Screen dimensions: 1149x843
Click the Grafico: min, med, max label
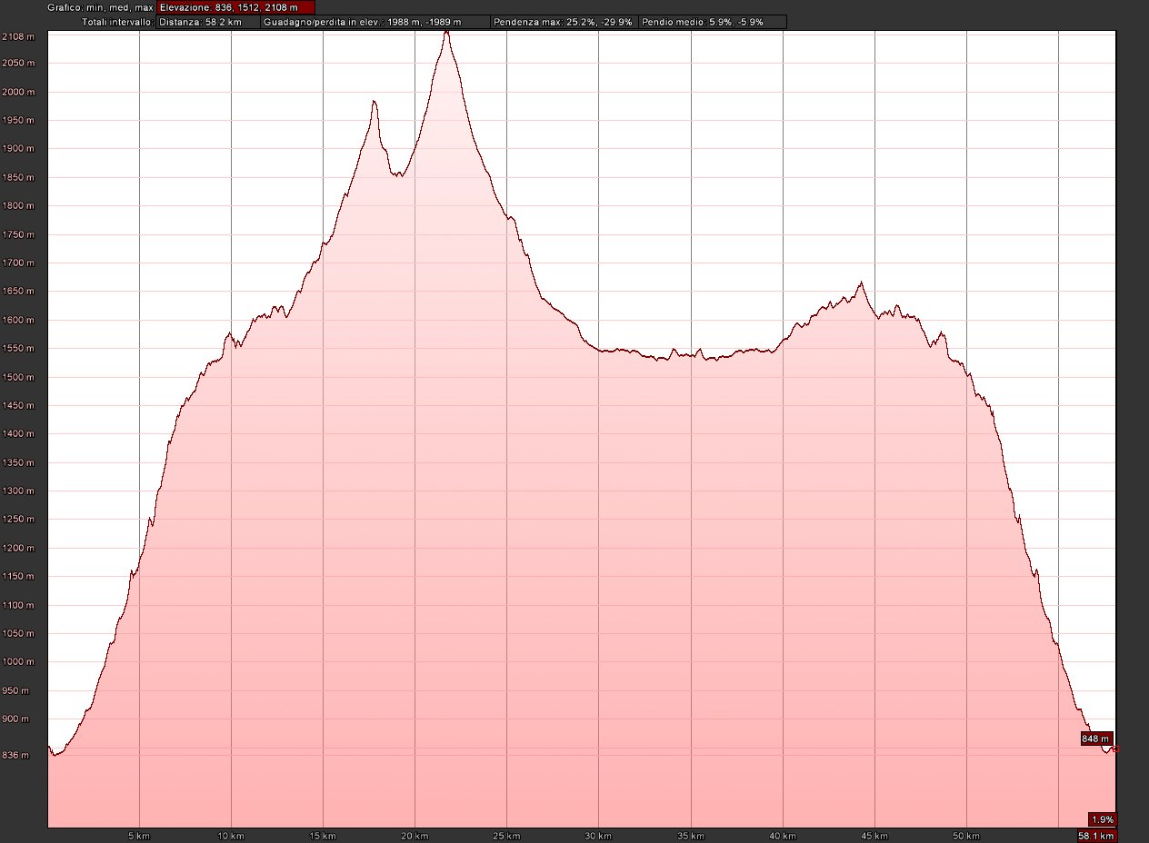point(100,7)
